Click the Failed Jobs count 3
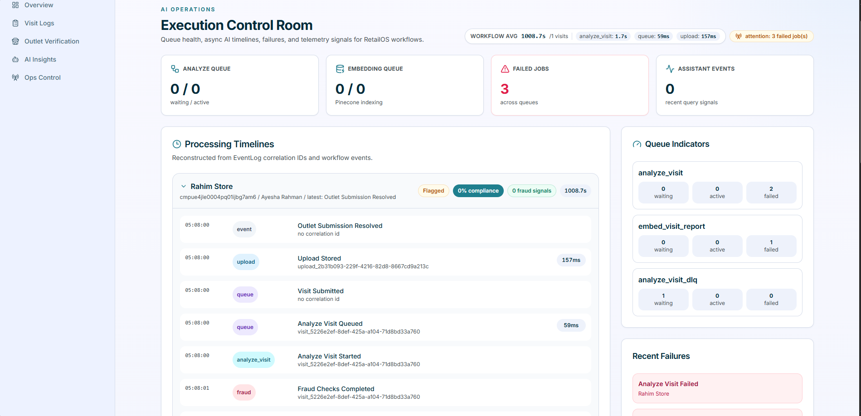The width and height of the screenshot is (861, 416). coord(505,89)
